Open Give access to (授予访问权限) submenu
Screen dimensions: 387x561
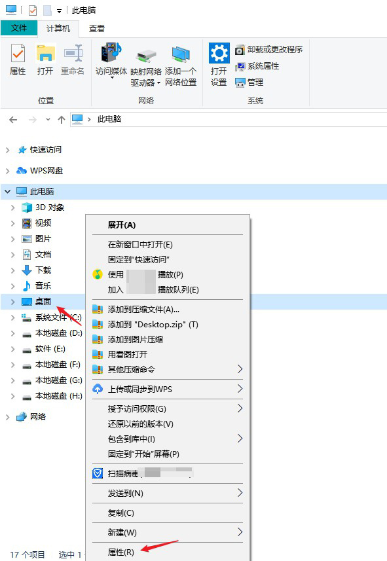click(168, 409)
